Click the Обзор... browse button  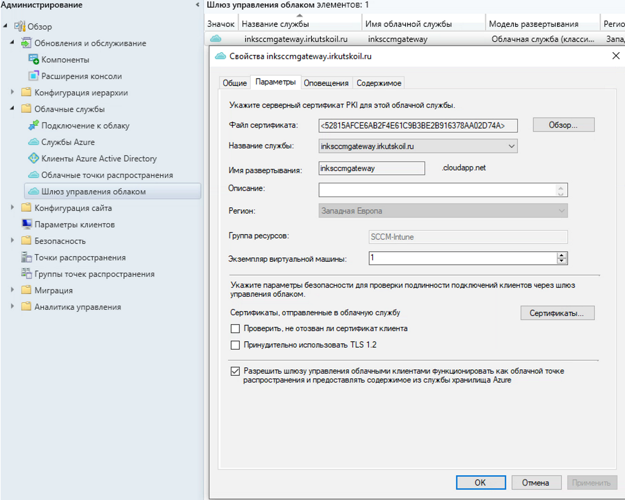pyautogui.click(x=563, y=125)
